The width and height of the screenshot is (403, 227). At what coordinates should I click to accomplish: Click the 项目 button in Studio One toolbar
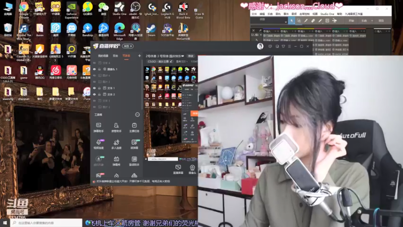click(x=381, y=21)
